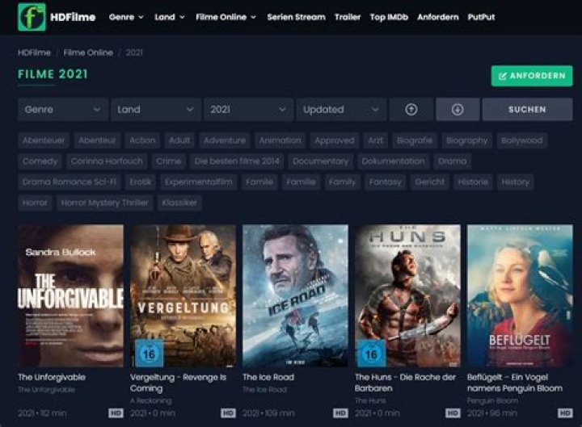Click the Filme Online breadcrumb link

click(88, 52)
